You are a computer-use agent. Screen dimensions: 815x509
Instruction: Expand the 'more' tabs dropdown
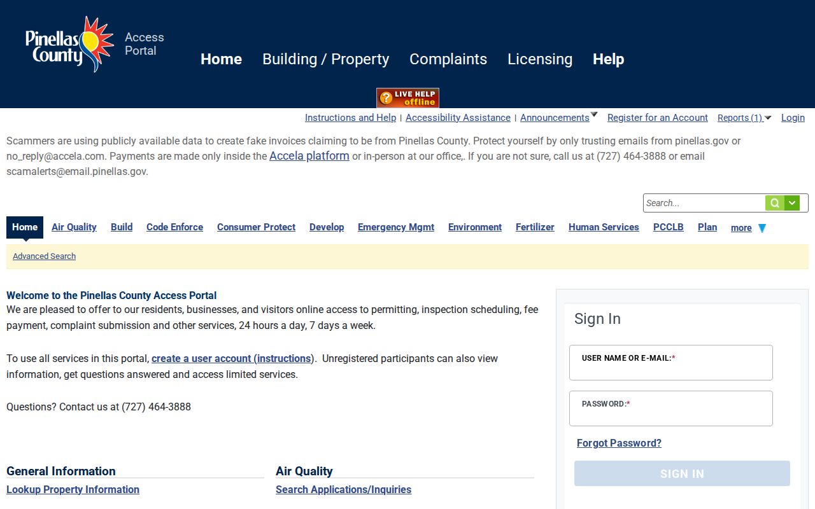(749, 228)
